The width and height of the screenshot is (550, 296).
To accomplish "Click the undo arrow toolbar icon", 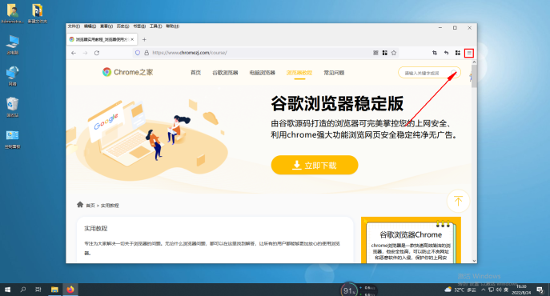I will click(446, 53).
